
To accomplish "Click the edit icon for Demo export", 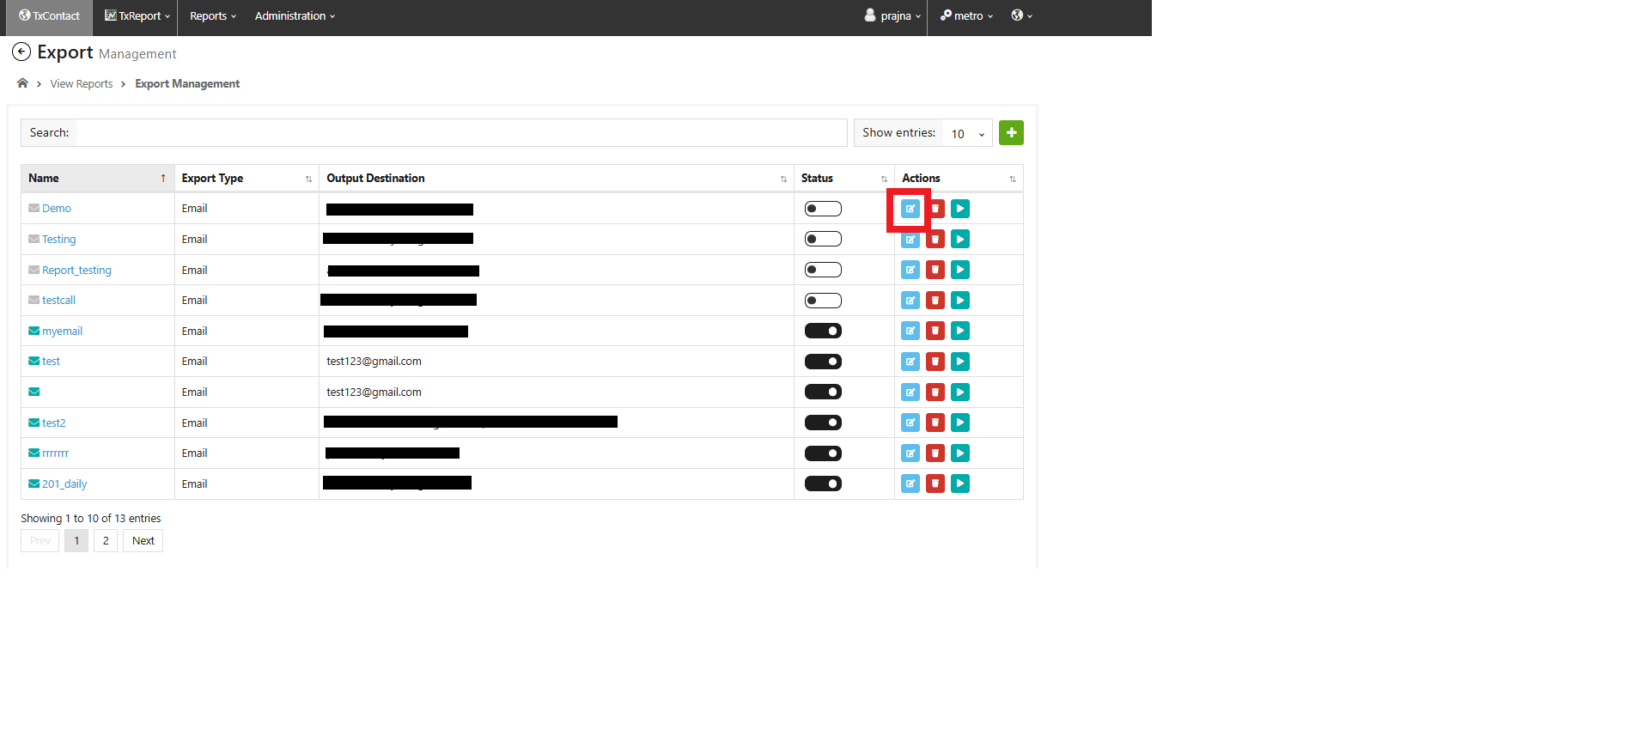I will [910, 209].
